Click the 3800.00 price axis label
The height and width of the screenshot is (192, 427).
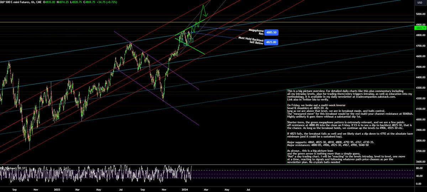tap(420, 141)
